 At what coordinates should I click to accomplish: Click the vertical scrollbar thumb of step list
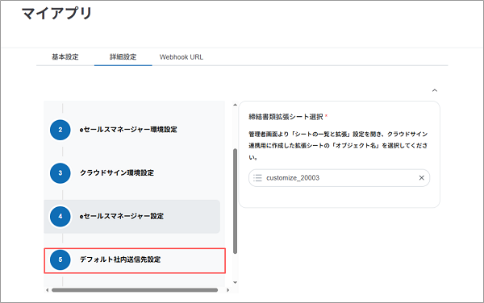[x=236, y=201]
